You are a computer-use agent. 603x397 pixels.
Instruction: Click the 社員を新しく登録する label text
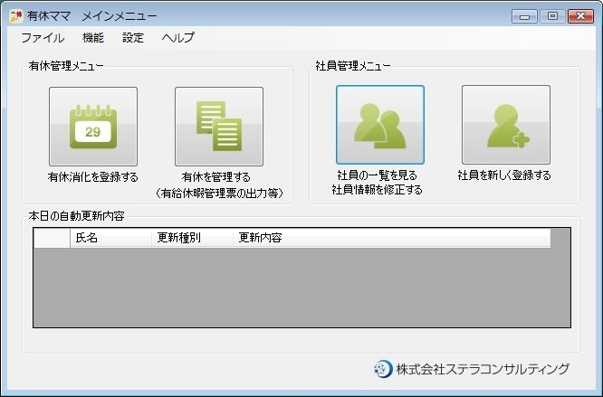[504, 175]
